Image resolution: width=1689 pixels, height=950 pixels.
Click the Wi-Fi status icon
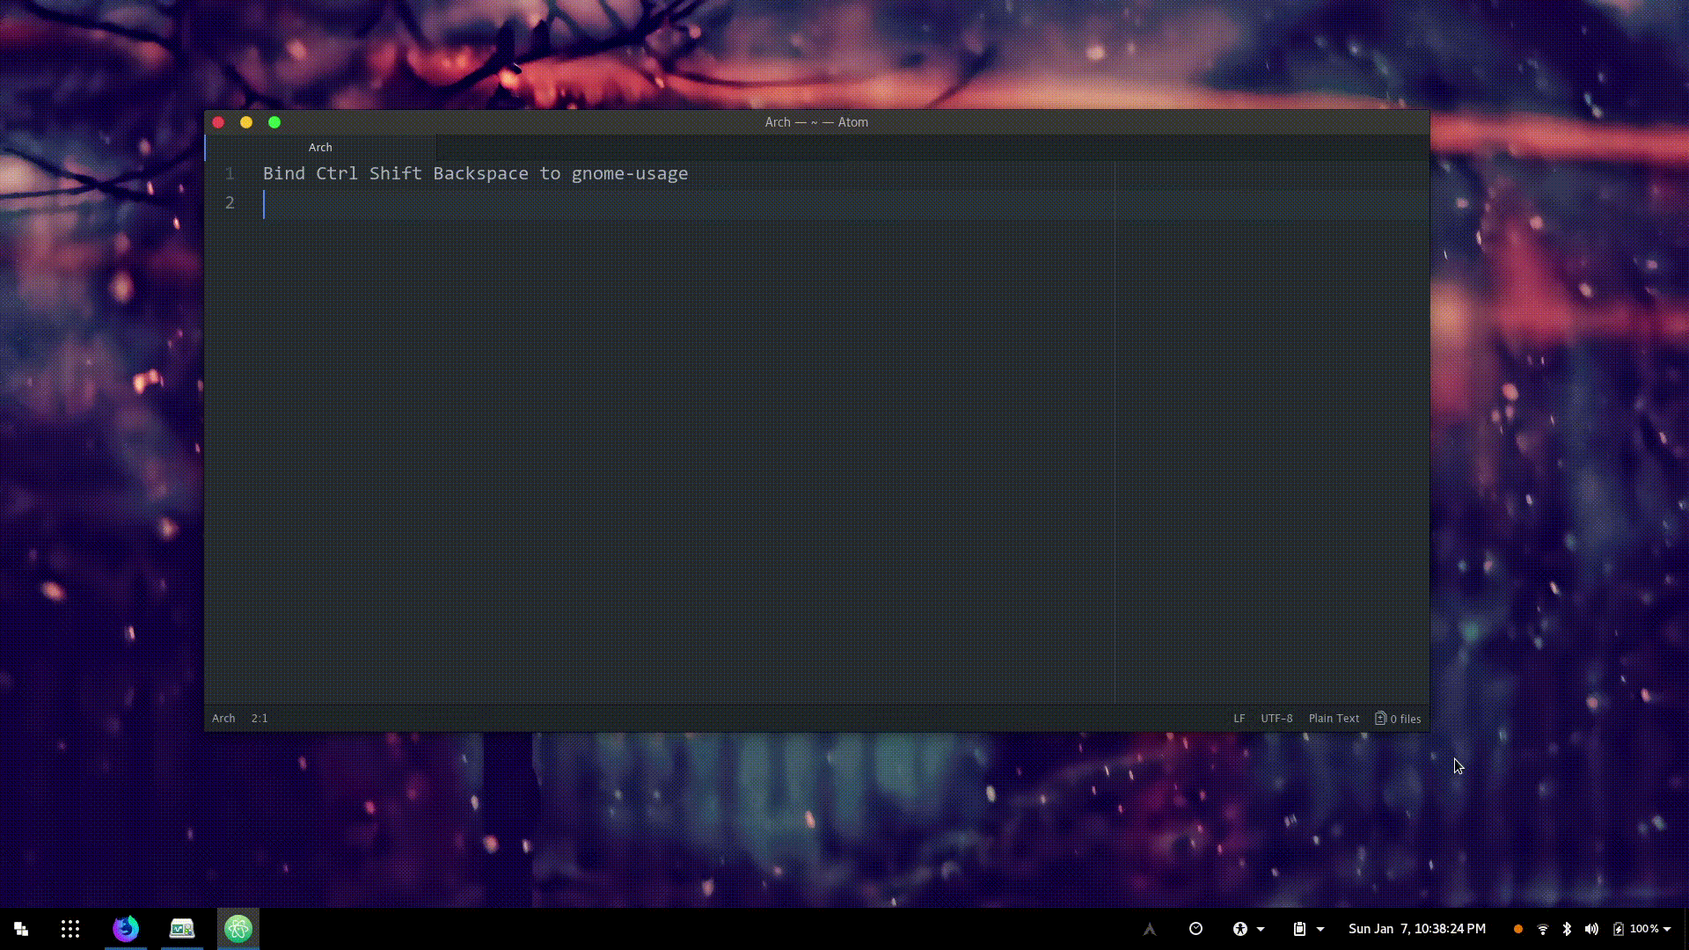pos(1542,929)
